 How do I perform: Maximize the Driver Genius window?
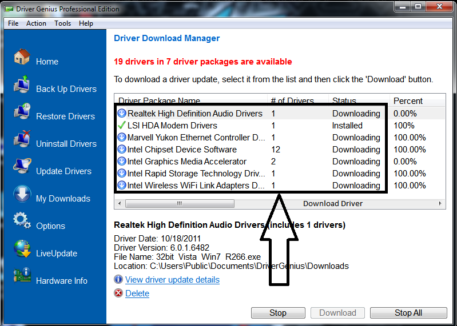[x=418, y=6]
